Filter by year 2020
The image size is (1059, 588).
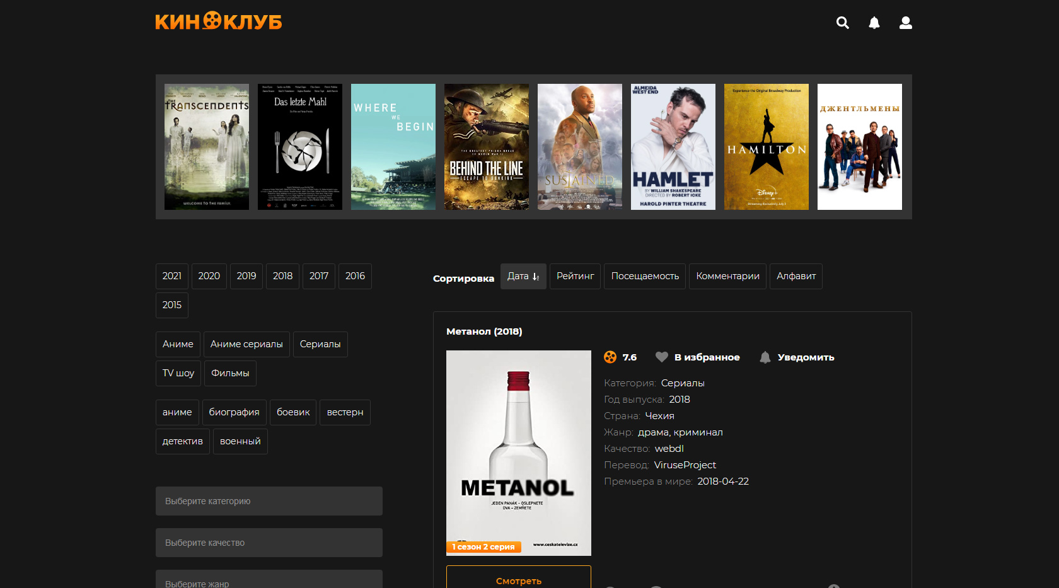209,276
